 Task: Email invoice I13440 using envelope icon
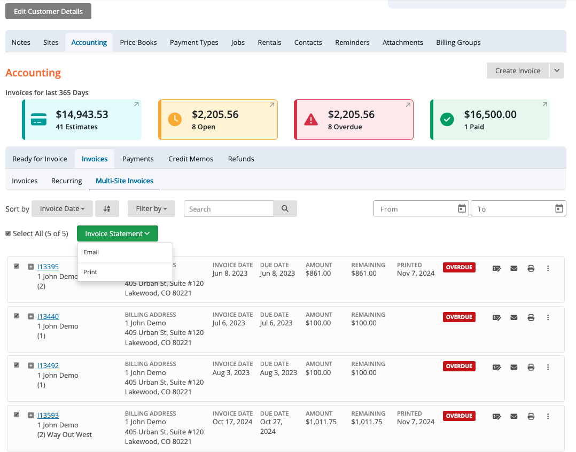click(x=514, y=317)
